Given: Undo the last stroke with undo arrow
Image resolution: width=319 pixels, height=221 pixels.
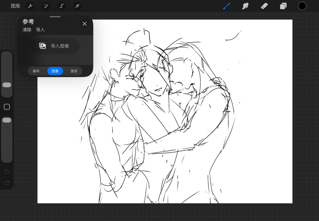Looking at the screenshot, I should pyautogui.click(x=7, y=172).
